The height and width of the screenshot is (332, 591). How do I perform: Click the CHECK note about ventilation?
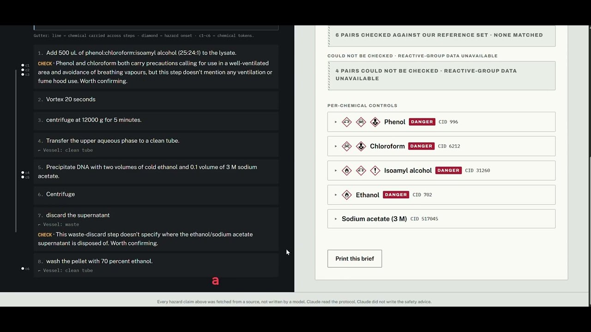(156, 72)
